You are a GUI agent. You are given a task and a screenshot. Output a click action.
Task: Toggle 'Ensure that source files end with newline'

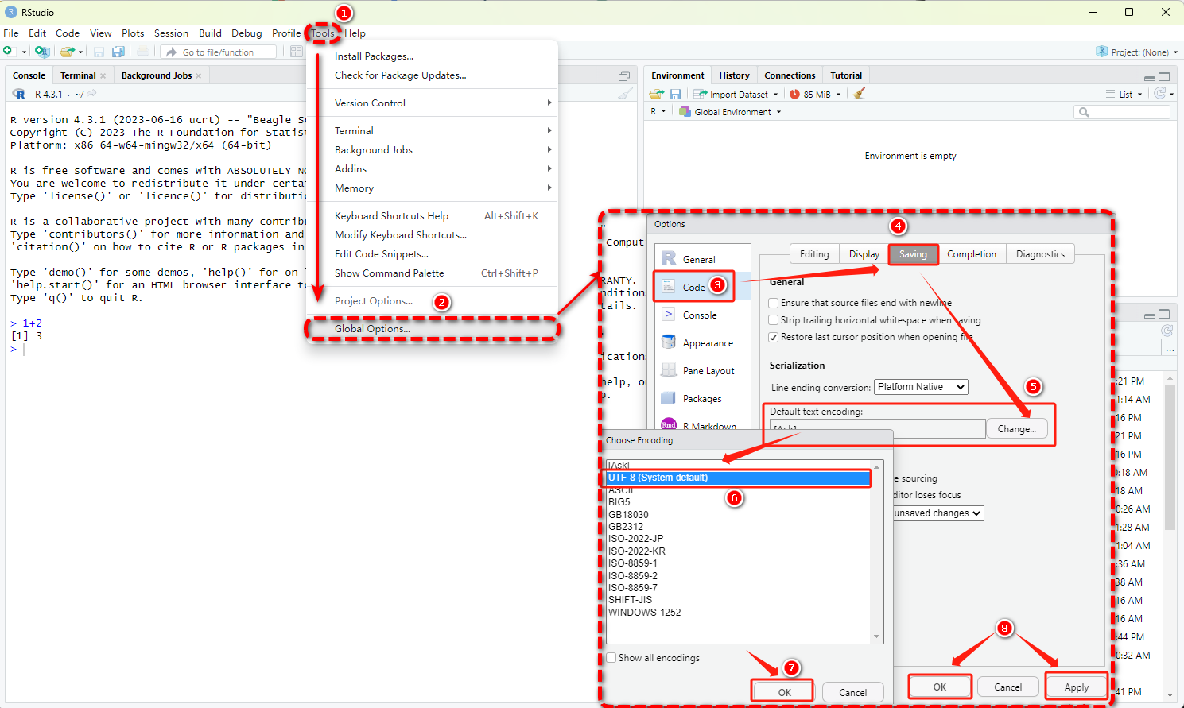(x=773, y=303)
